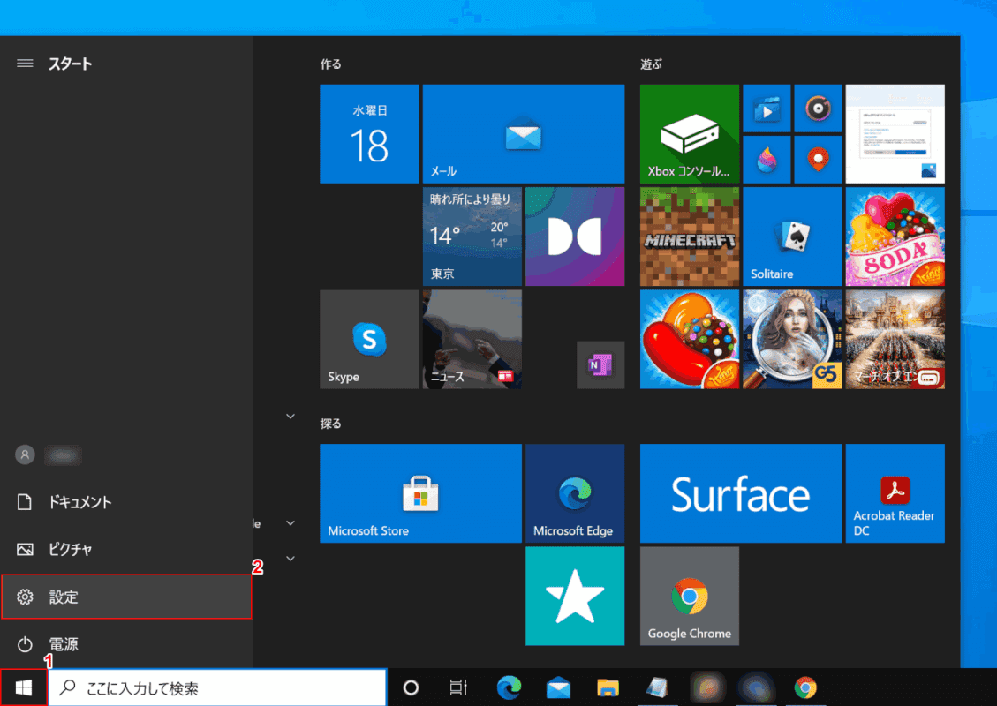The height and width of the screenshot is (706, 997).
Task: Open the Movies & TV small tile
Action: 767,109
